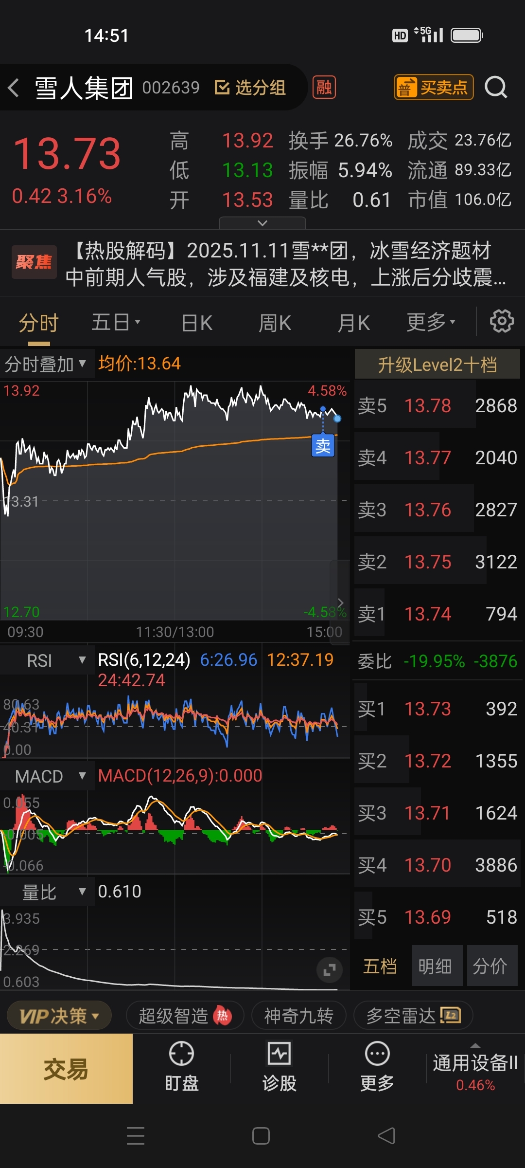Select the 分价 tab
This screenshot has width=525, height=1168.
coord(492,966)
